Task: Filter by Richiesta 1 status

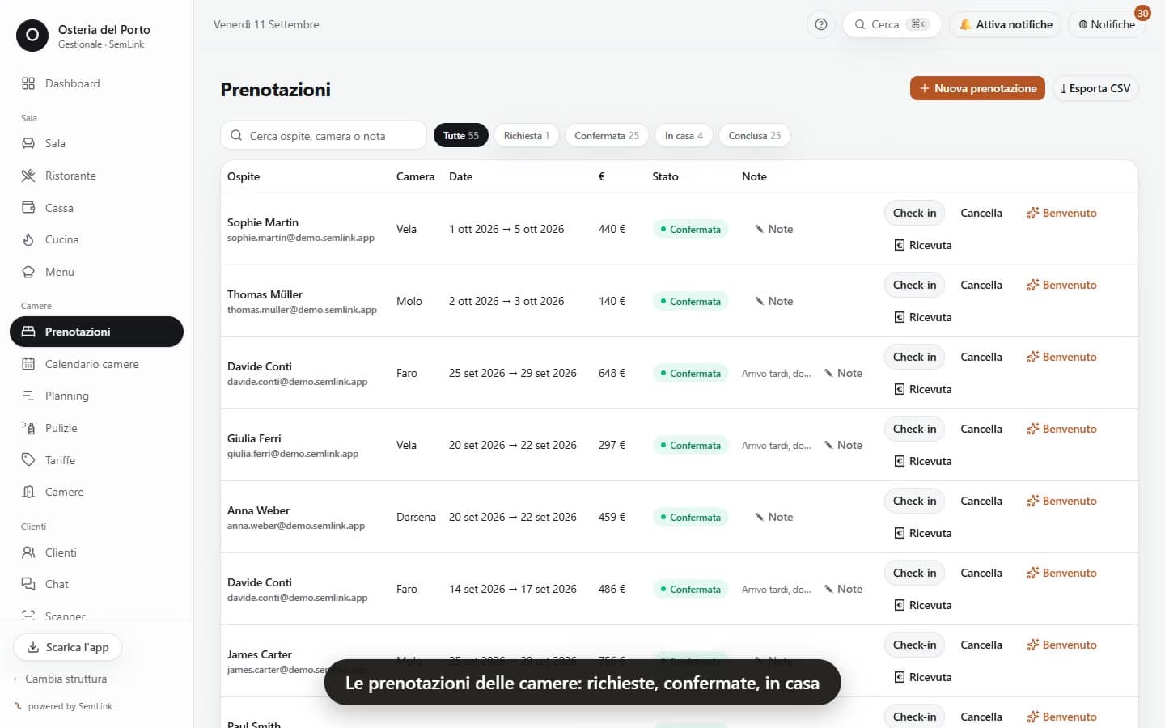Action: (x=527, y=135)
